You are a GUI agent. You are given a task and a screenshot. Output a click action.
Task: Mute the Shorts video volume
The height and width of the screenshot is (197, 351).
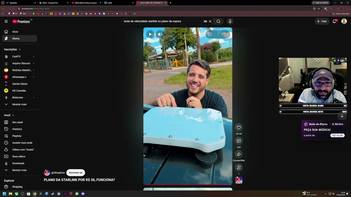(160, 34)
